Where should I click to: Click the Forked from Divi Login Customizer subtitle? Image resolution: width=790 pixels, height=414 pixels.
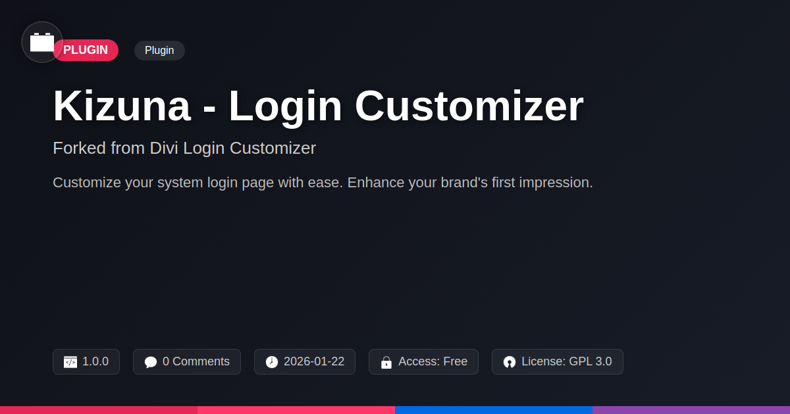pyautogui.click(x=184, y=148)
